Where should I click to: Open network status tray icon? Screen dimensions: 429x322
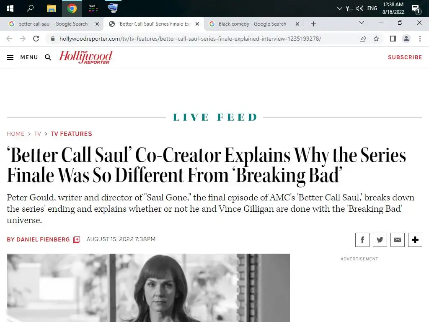point(350,8)
